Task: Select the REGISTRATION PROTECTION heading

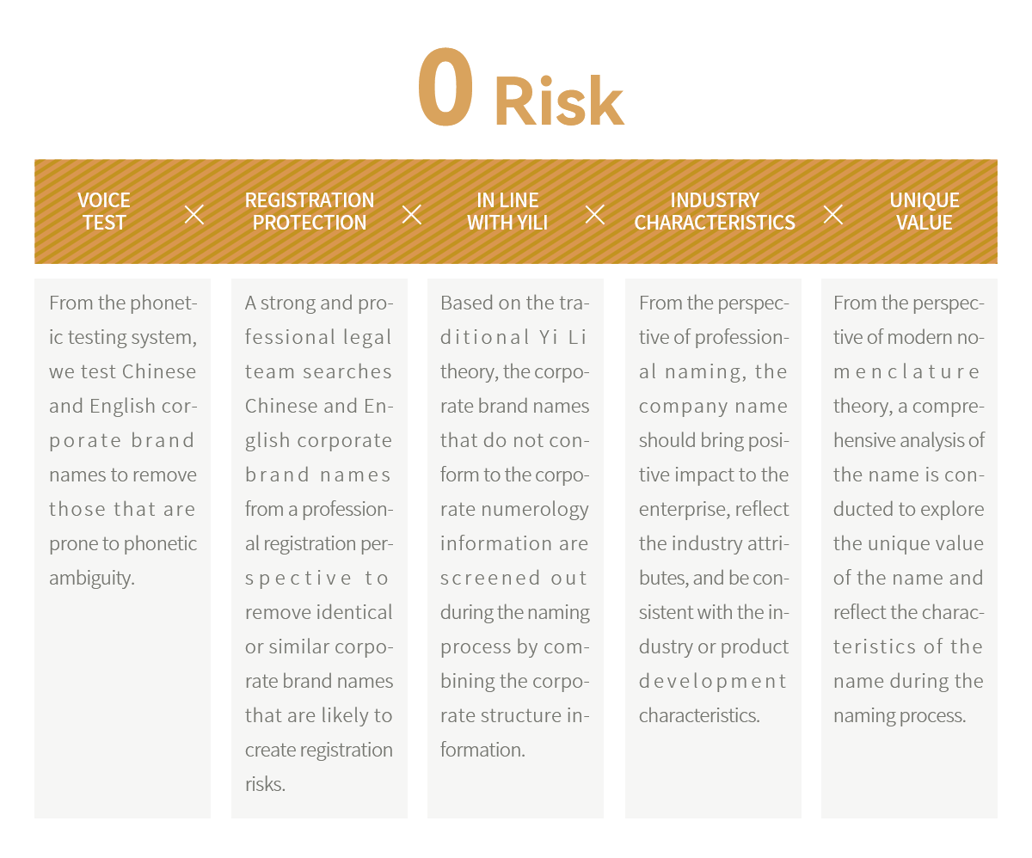Action: [x=310, y=211]
